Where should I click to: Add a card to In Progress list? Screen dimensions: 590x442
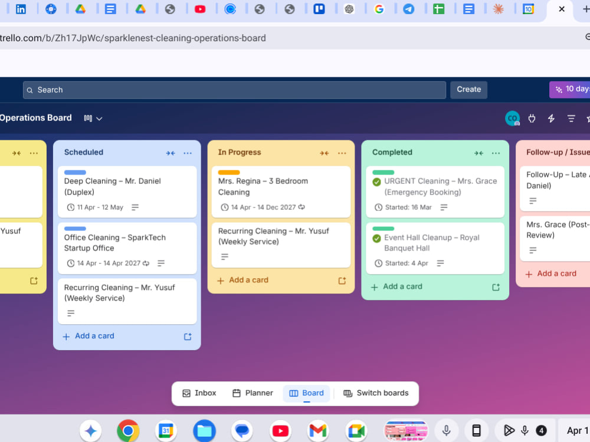[242, 280]
